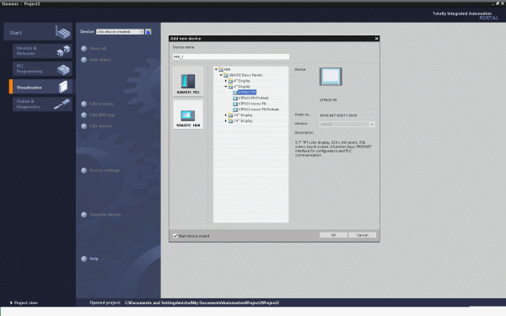
Task: Select the SIMATIC PLC device category
Action: tap(188, 82)
